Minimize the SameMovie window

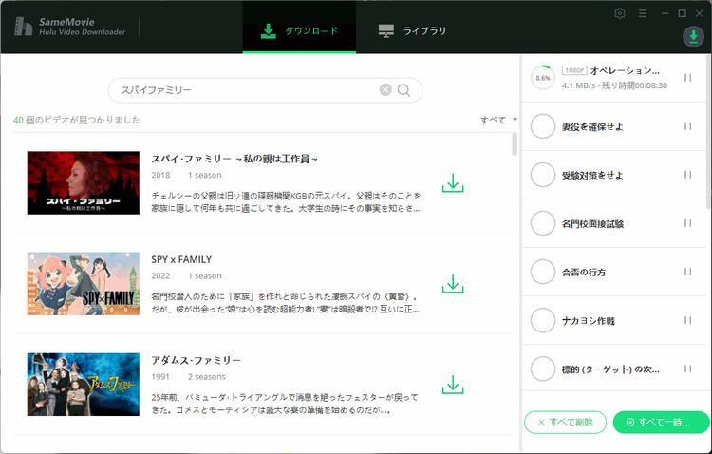point(665,13)
